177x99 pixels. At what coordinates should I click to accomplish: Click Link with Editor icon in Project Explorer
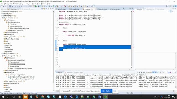click(44, 9)
